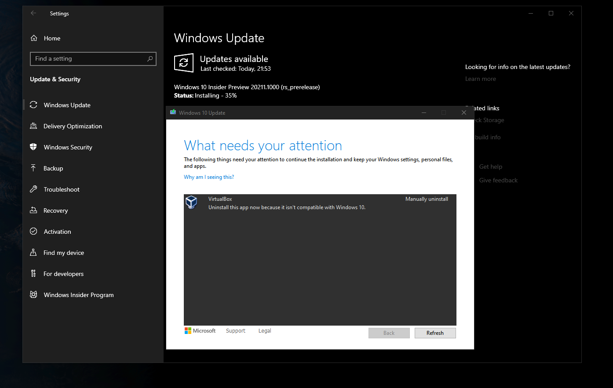
Task: Click the Microsoft logo in dialog footer
Action: (x=200, y=331)
